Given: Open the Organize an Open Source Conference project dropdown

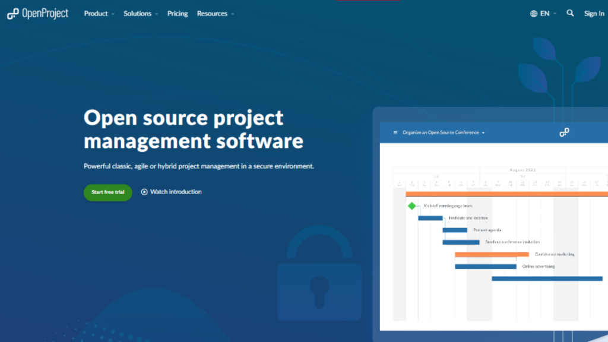Looking at the screenshot, I should coord(442,132).
